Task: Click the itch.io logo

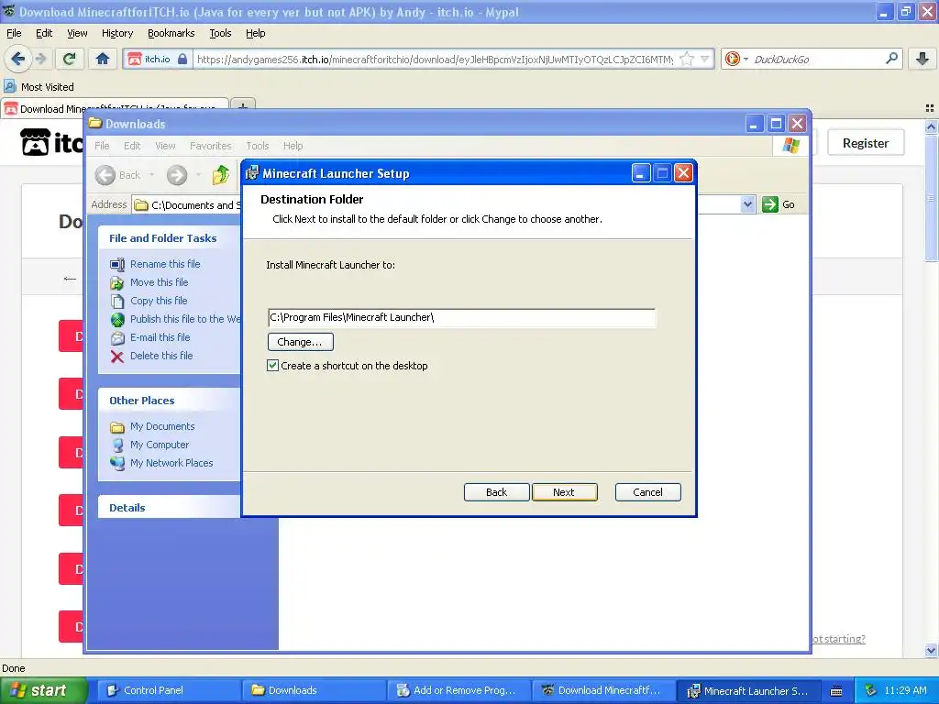Action: coord(51,143)
